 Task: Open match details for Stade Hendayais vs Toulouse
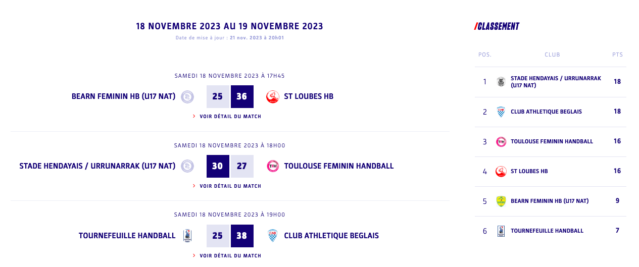[230, 186]
